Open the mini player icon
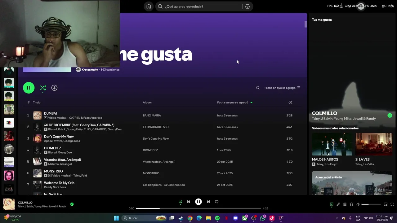The image size is (397, 223). (386, 204)
